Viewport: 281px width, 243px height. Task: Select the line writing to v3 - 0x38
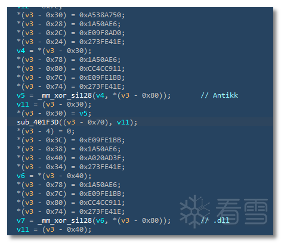69,149
